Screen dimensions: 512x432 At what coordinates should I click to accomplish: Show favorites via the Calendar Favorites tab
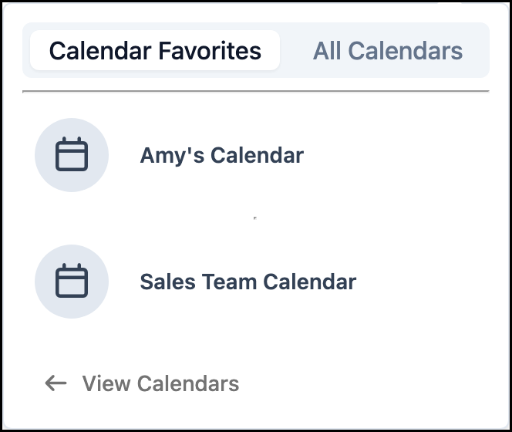point(155,50)
